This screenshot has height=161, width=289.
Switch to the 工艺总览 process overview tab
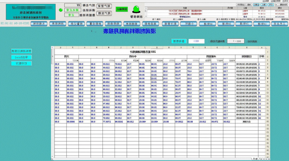pyautogui.click(x=279, y=24)
